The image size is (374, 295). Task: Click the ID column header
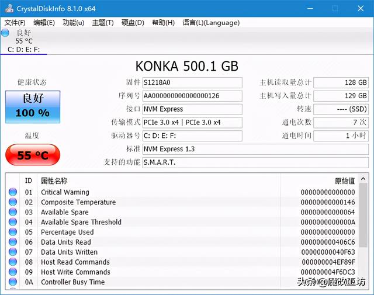pos(29,181)
